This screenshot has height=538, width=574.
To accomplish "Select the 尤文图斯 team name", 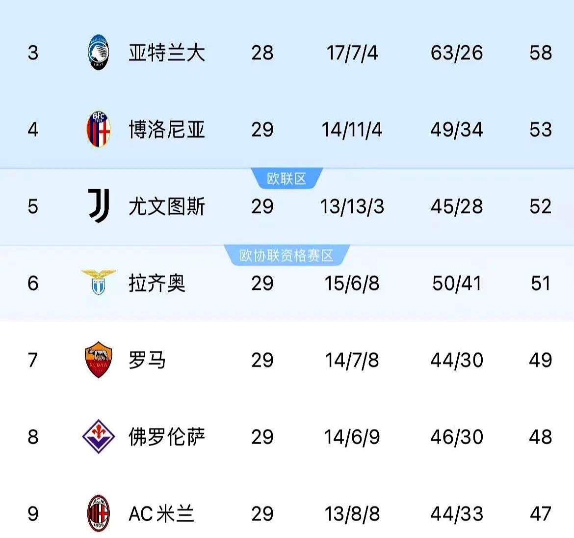I will 167,206.
